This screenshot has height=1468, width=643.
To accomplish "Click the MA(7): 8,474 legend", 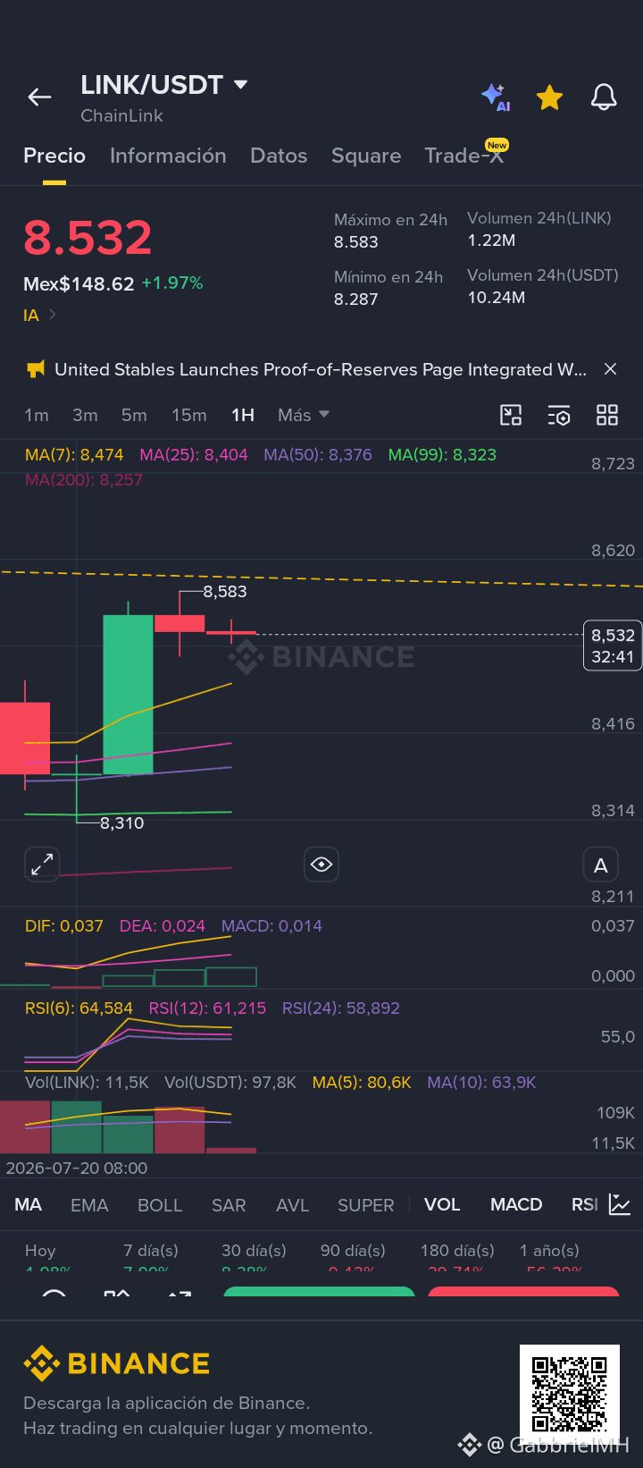I will tap(74, 455).
